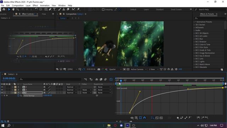Switch to Learn workspace
Image resolution: width=227 pixels, height=128 pixels.
pos(146,10)
